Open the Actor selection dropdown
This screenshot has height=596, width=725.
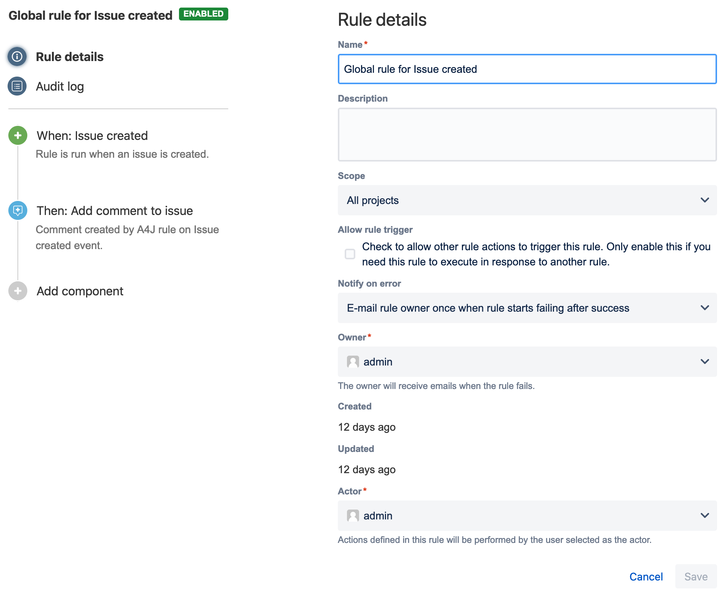click(x=527, y=516)
